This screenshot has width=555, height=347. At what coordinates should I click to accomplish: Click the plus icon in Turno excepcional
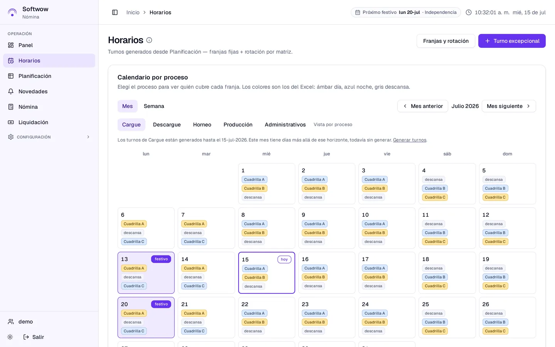click(x=488, y=41)
